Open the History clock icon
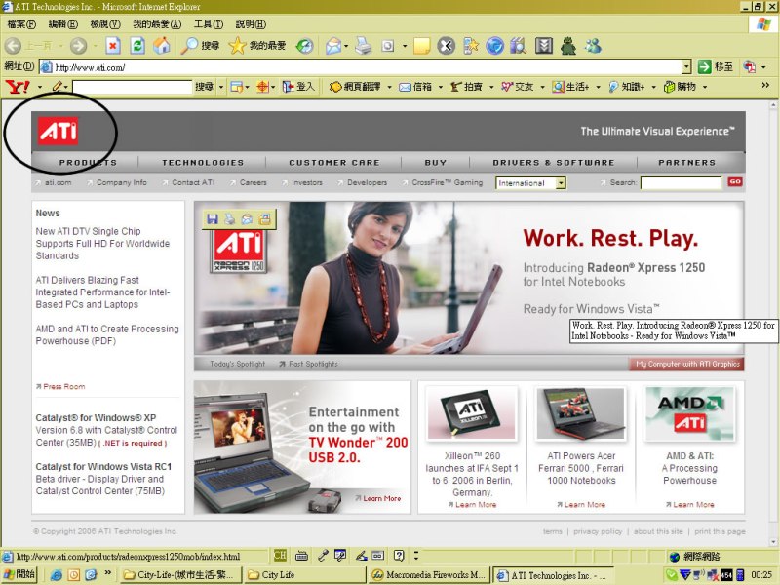The image size is (780, 585). (304, 46)
